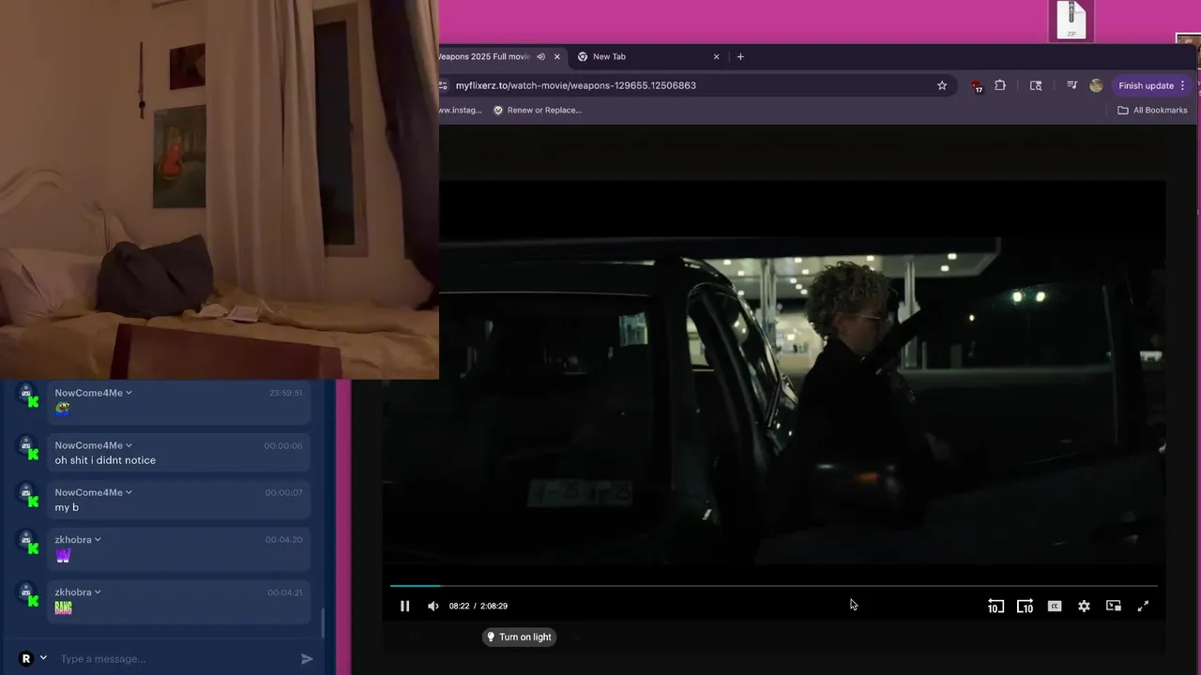
Task: Click the 'my b' chat message
Action: tap(67, 507)
